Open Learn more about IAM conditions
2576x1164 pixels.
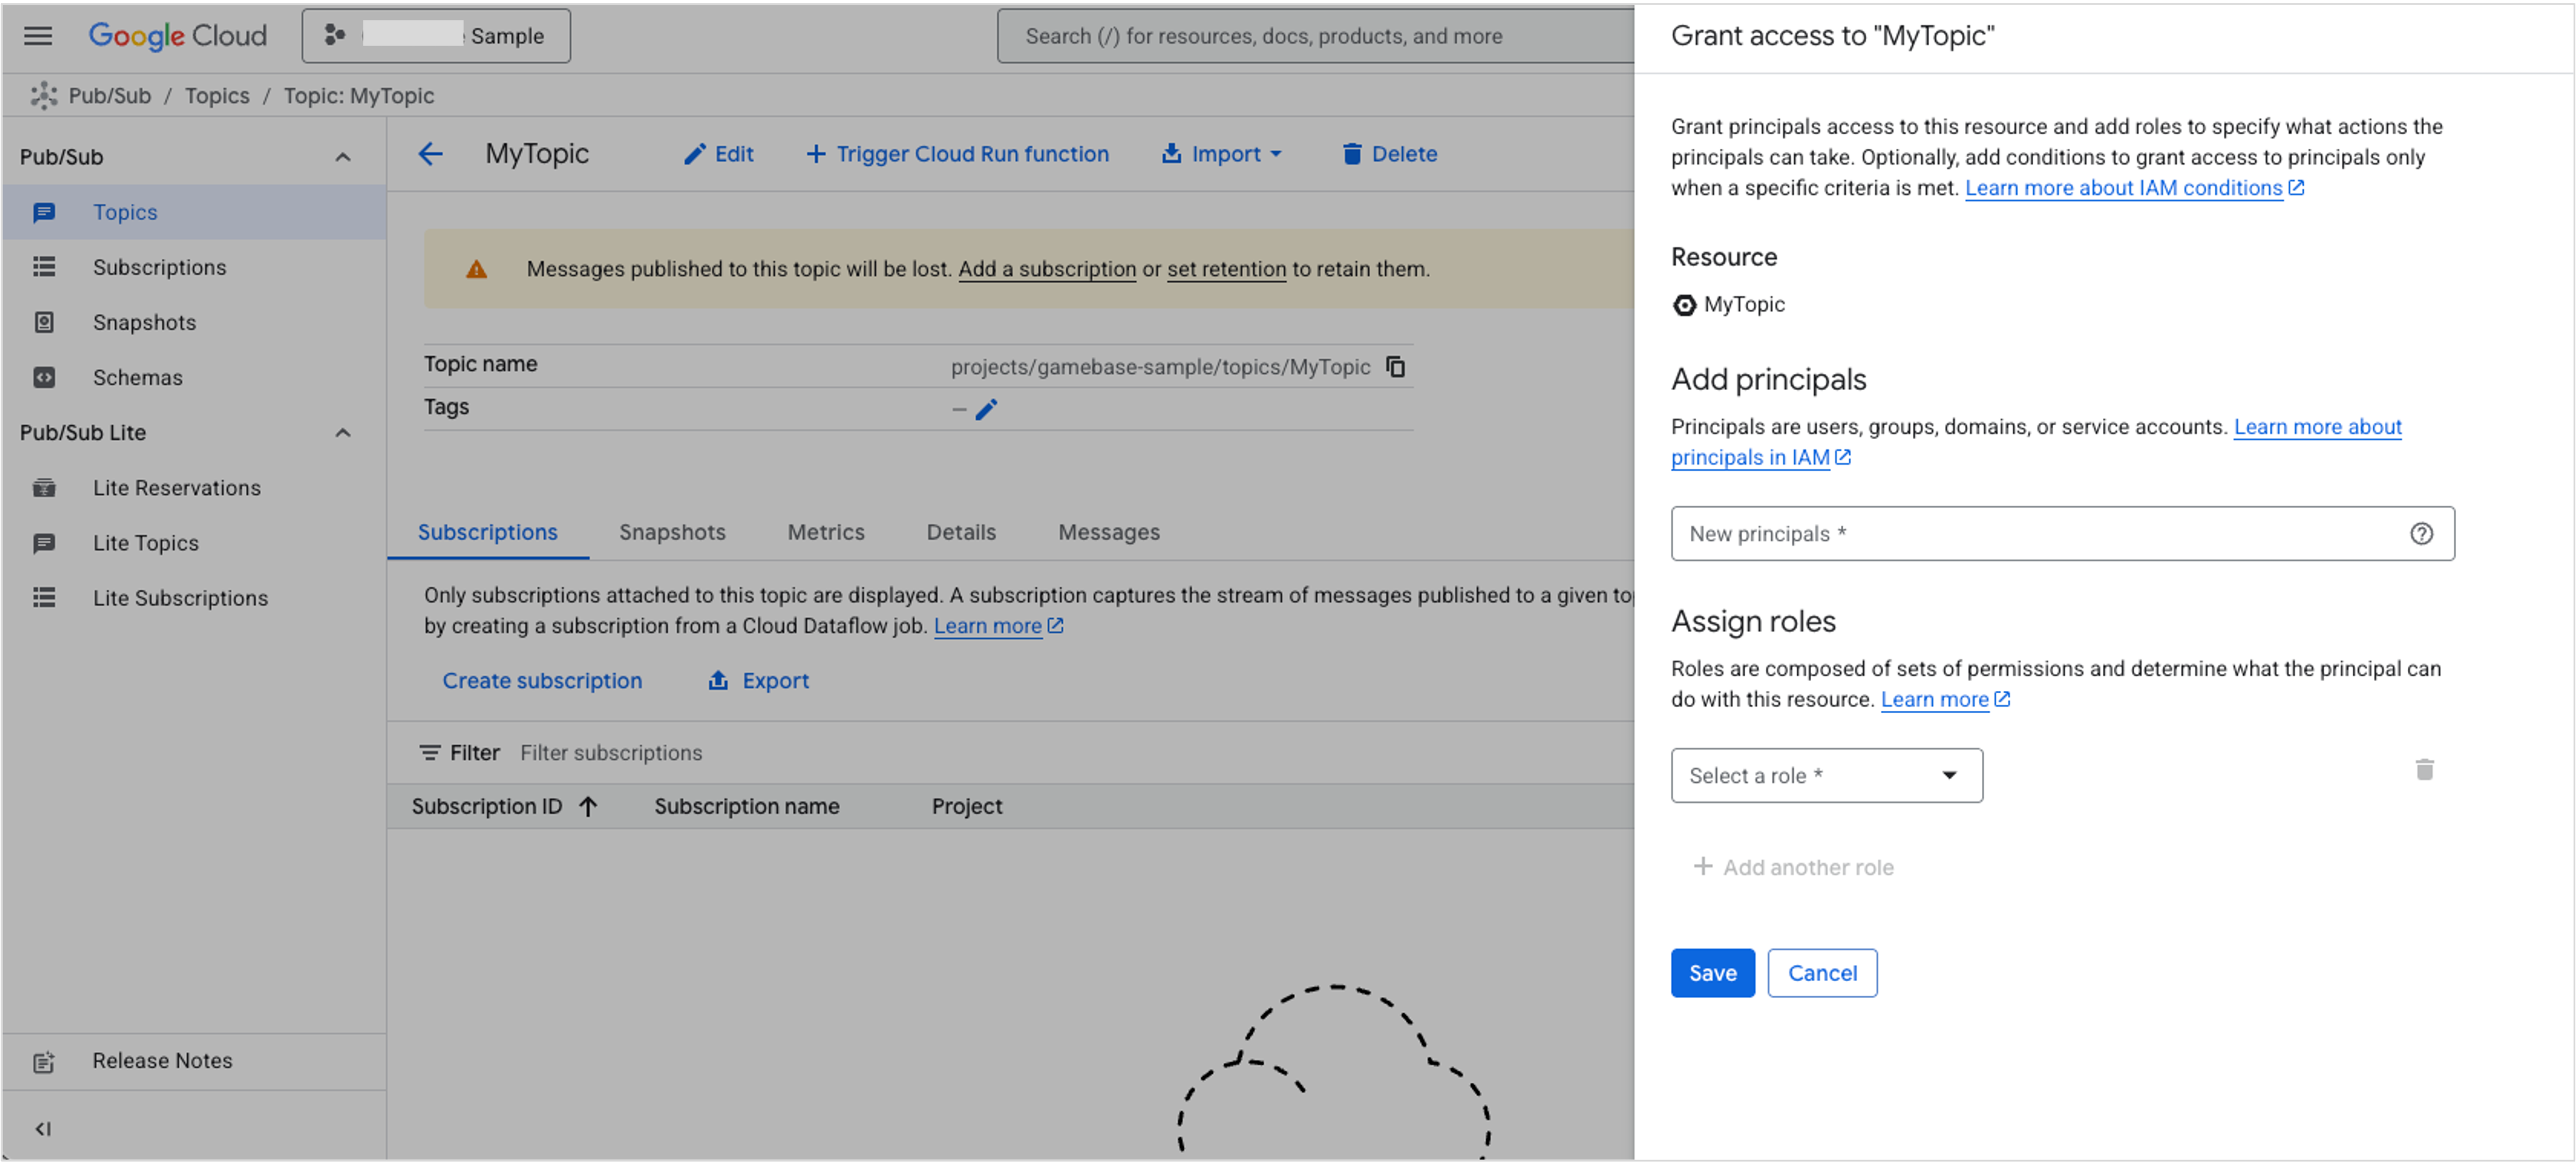coord(2134,188)
